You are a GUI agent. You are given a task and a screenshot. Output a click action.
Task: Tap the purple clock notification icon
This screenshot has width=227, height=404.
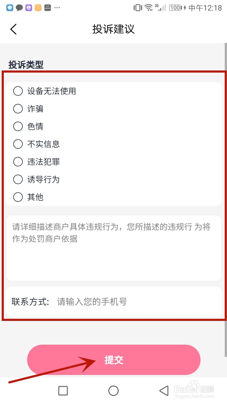point(29,8)
